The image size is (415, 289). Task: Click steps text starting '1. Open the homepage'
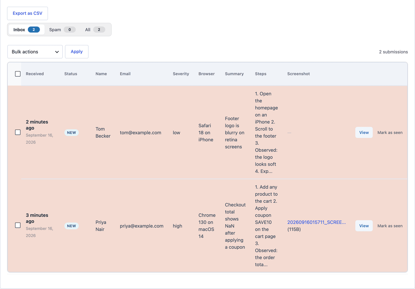click(x=266, y=132)
